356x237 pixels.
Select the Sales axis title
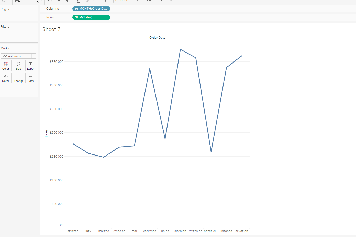46,133
